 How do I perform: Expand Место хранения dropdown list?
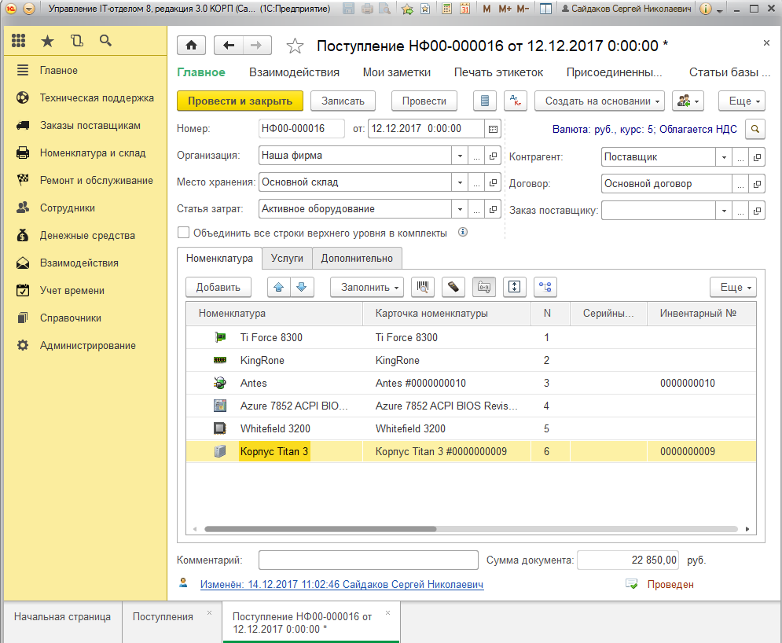pos(460,182)
